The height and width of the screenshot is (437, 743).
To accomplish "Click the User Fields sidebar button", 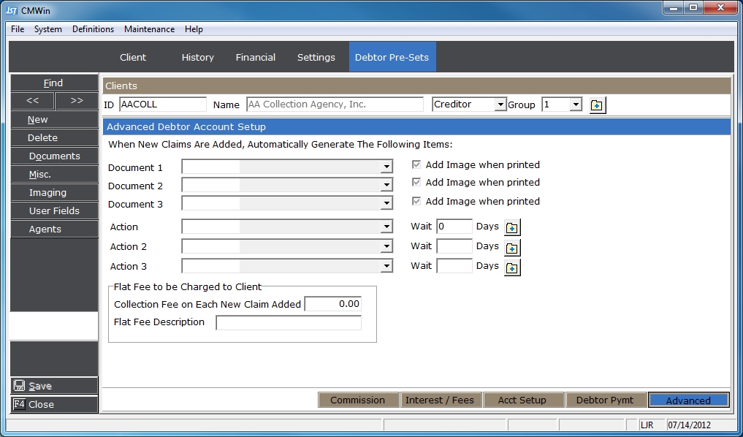I will tap(54, 210).
